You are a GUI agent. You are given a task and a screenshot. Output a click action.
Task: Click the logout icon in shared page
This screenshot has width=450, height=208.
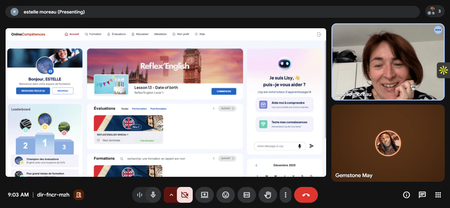coord(319,34)
